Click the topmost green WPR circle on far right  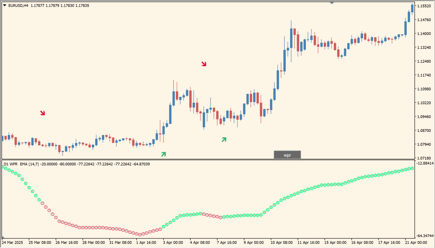pos(413,169)
